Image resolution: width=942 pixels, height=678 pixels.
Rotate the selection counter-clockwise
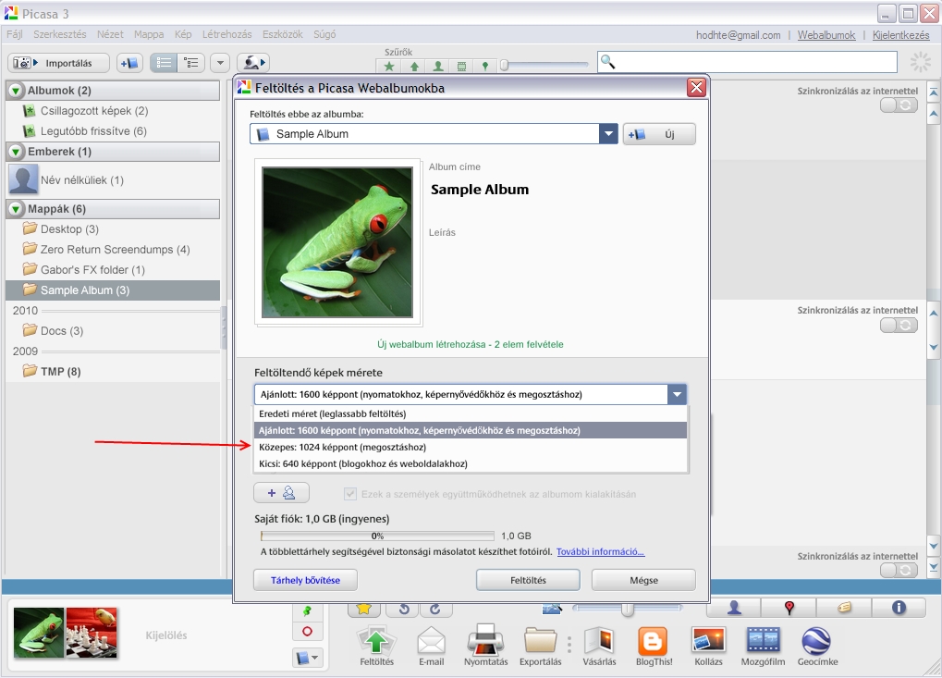[x=404, y=609]
